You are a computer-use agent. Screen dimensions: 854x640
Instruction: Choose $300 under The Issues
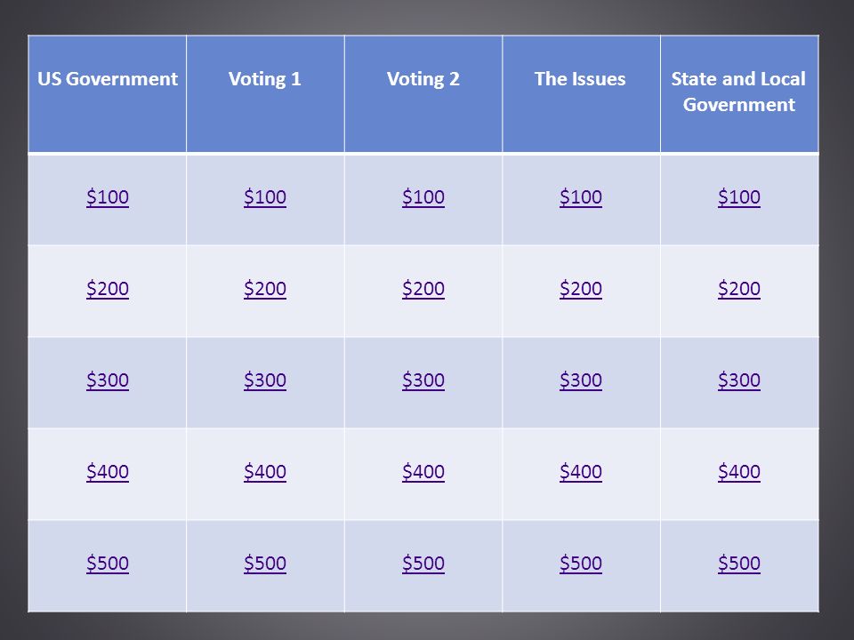581,380
